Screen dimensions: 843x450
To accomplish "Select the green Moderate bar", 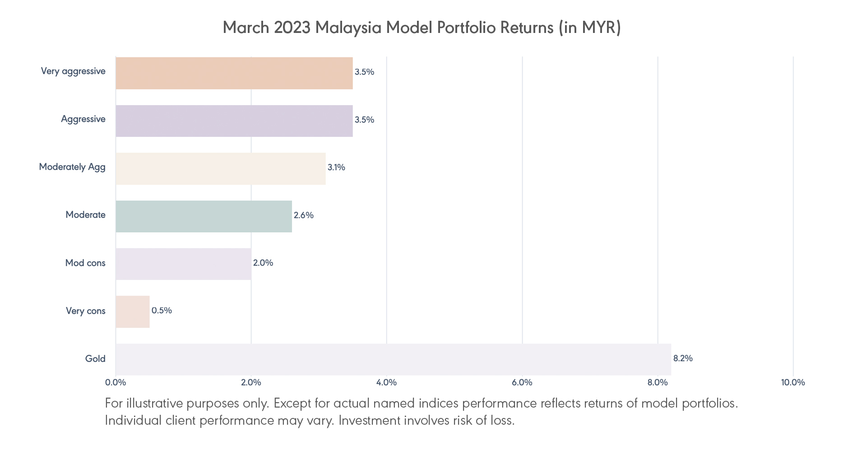I will [x=204, y=216].
